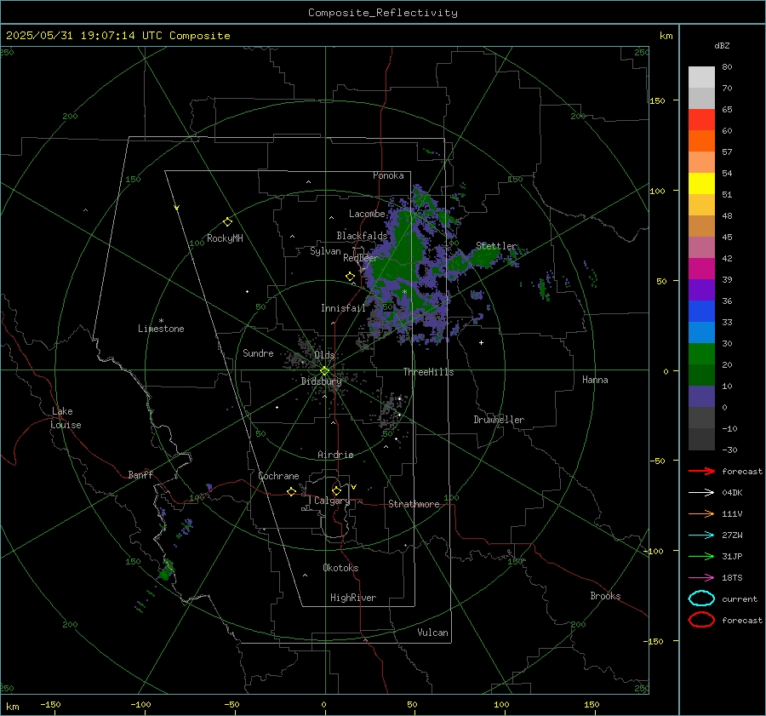766x716 pixels.
Task: Click the Sylvan label
Action: point(325,251)
